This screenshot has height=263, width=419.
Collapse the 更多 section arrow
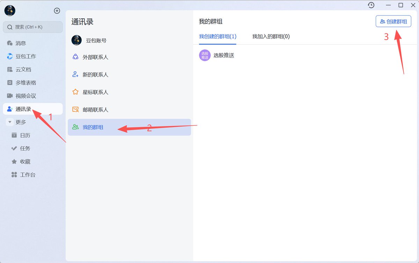10,122
